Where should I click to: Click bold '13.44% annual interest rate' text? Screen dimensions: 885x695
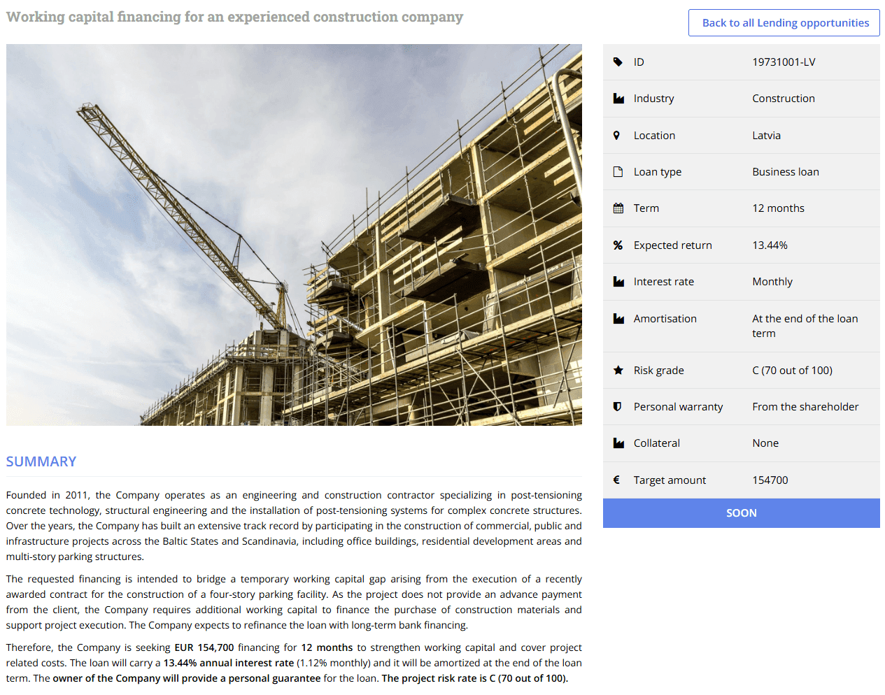click(x=229, y=663)
